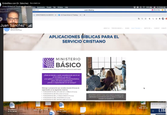Select the Week 6 Word document on desktop
This screenshot has height=115, width=167.
62,107
